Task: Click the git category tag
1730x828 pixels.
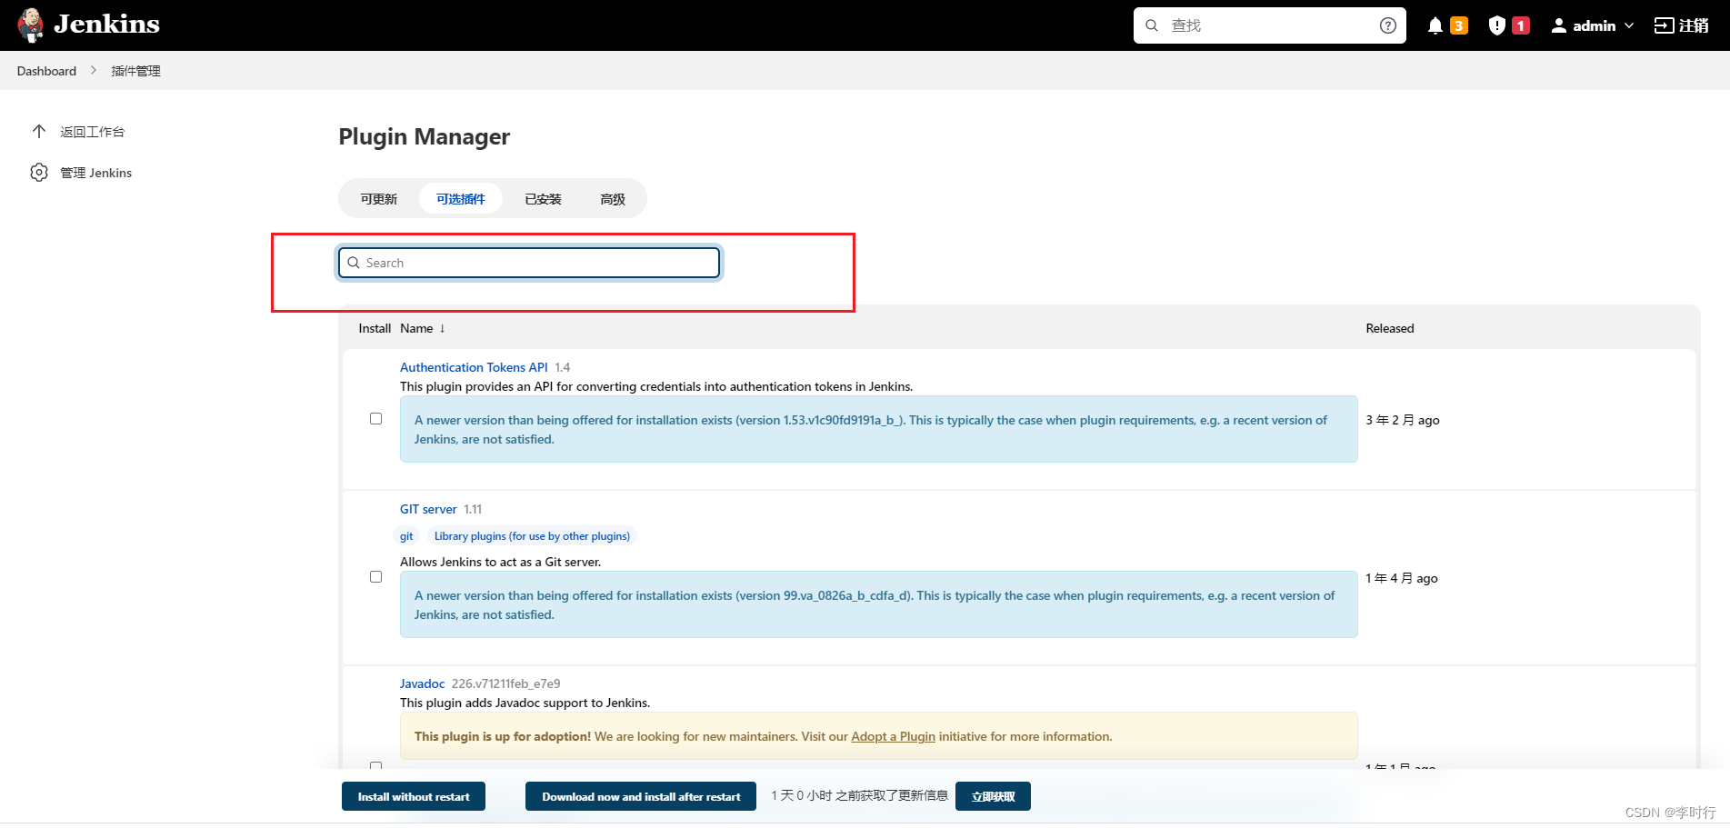Action: (x=406, y=536)
